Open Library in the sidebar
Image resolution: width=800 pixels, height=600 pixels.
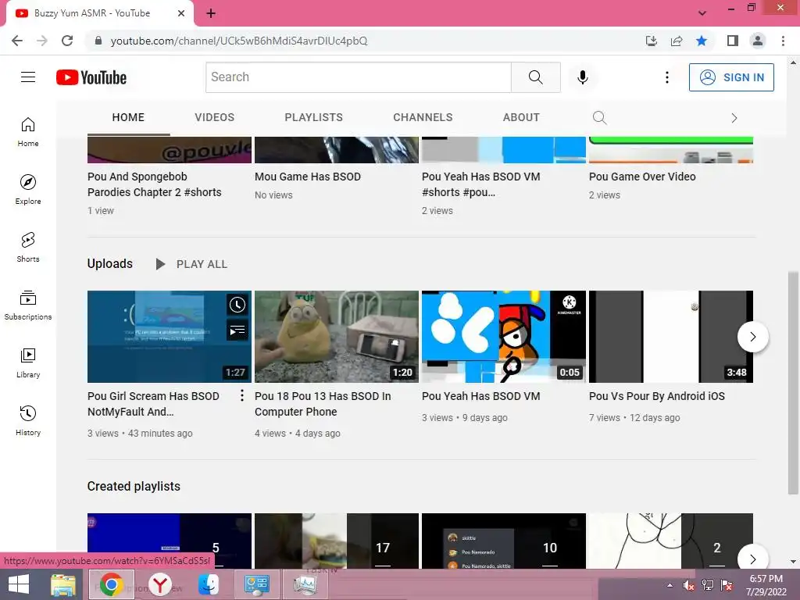click(28, 362)
